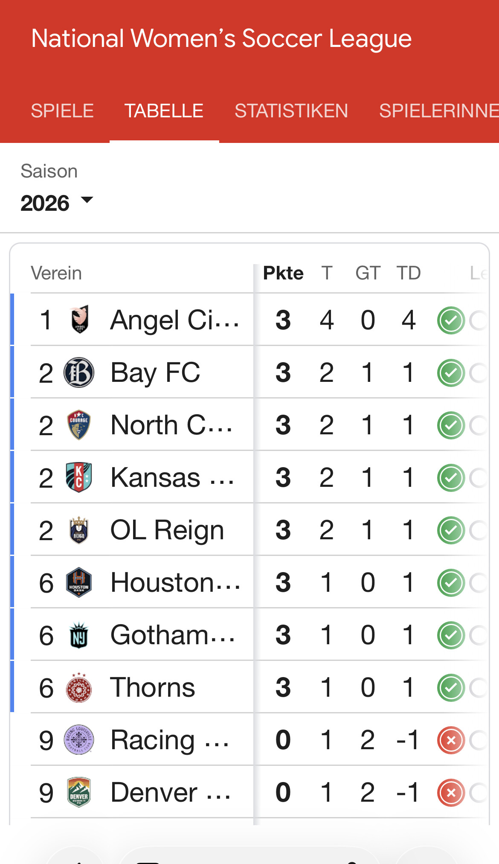This screenshot has height=864, width=499.
Task: Open the Saison 2026 dropdown
Action: click(57, 202)
